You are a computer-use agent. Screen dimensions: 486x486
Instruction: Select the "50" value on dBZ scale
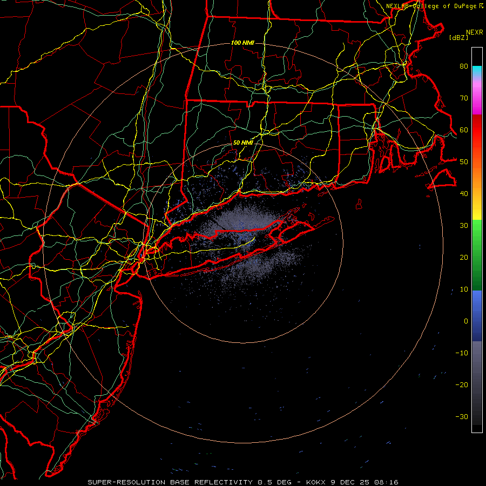(464, 162)
